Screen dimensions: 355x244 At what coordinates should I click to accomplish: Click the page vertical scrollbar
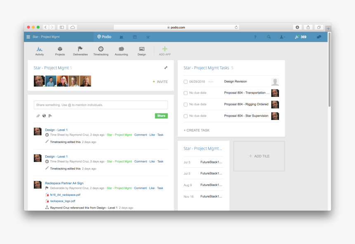coord(329,70)
